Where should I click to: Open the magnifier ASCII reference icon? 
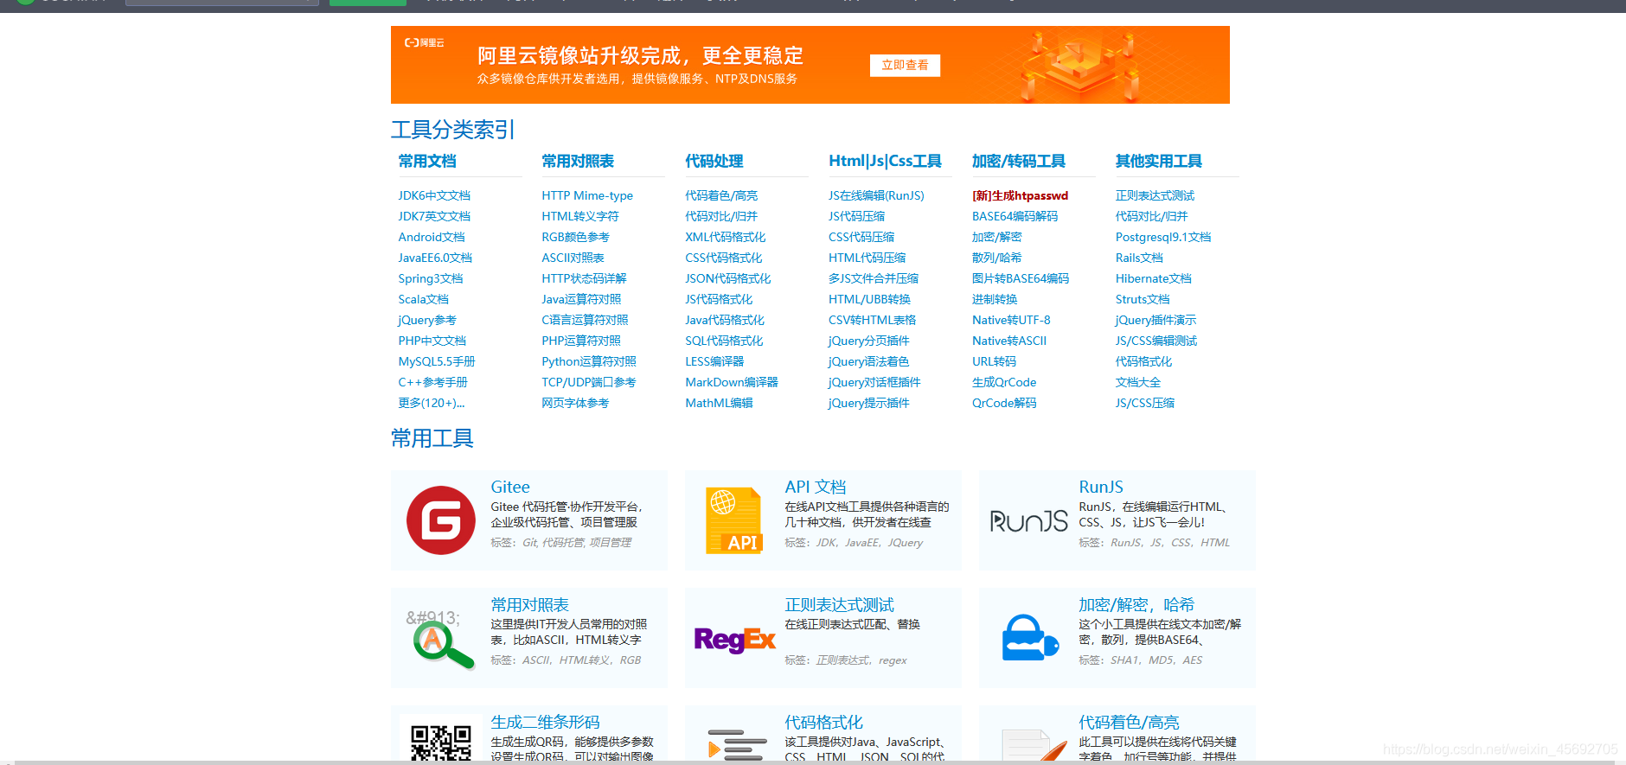click(x=440, y=640)
